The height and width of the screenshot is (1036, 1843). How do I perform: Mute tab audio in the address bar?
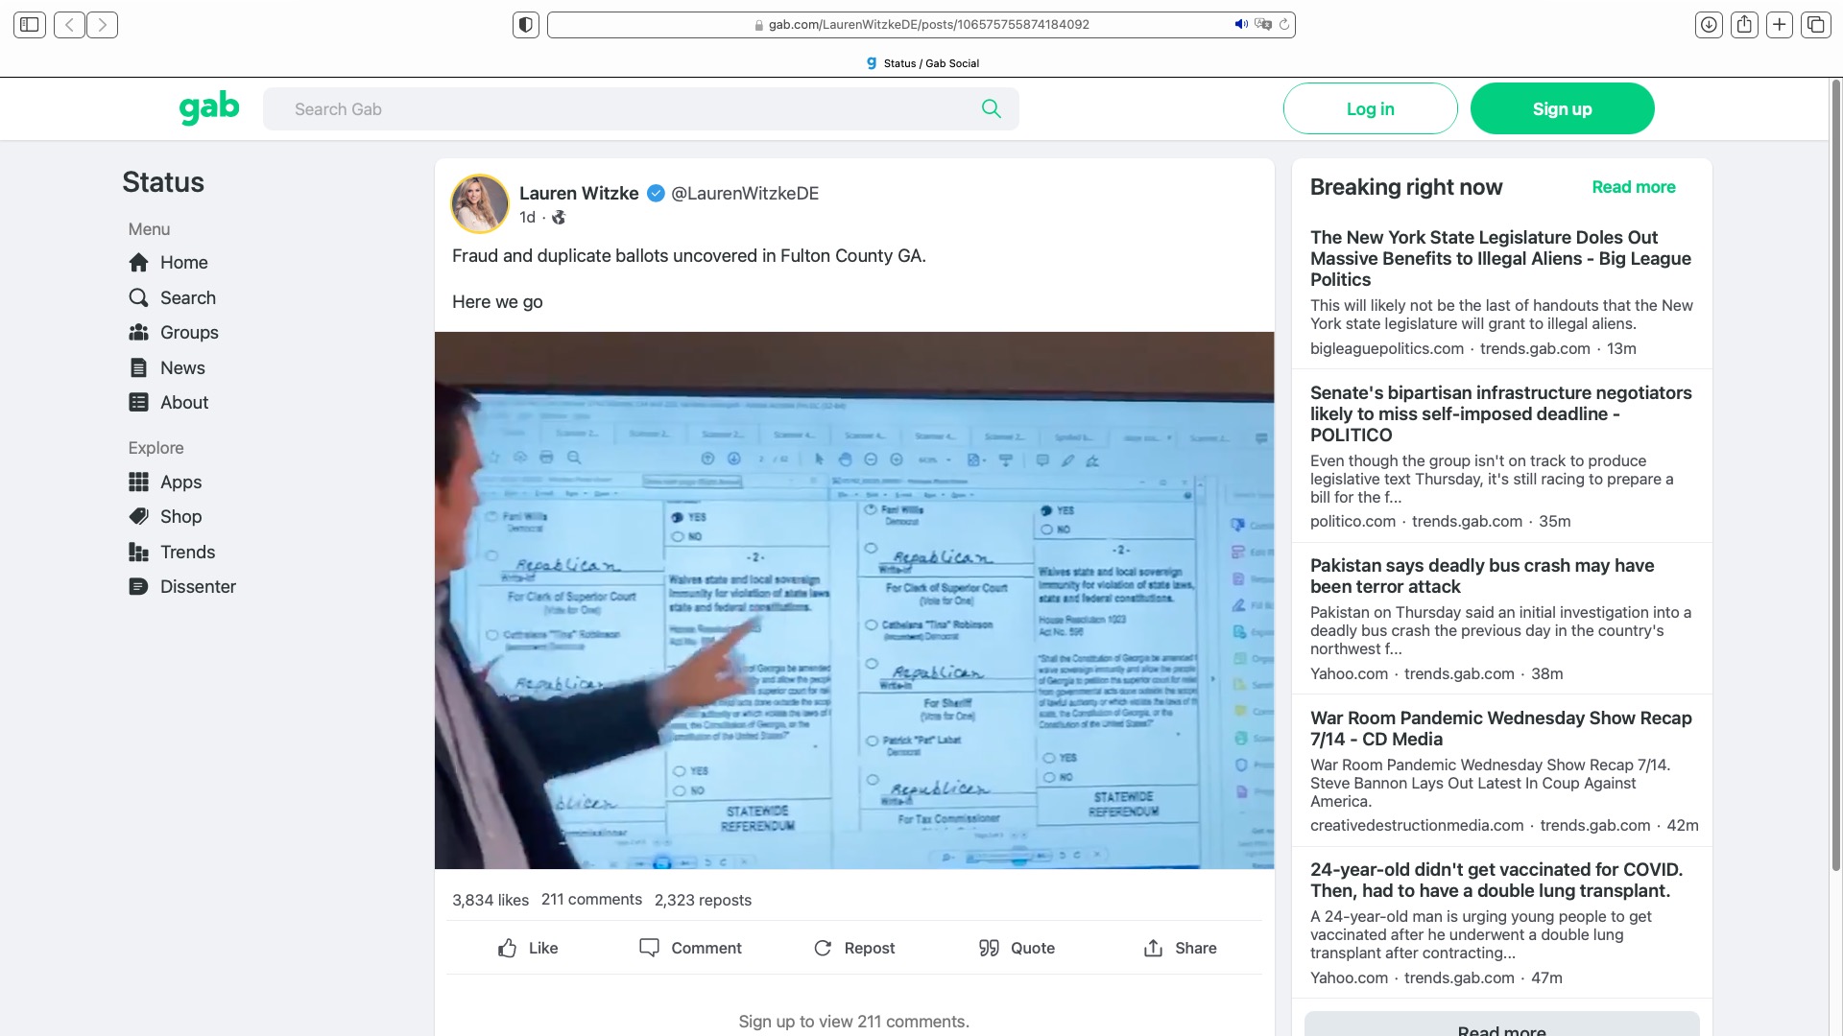pos(1240,24)
